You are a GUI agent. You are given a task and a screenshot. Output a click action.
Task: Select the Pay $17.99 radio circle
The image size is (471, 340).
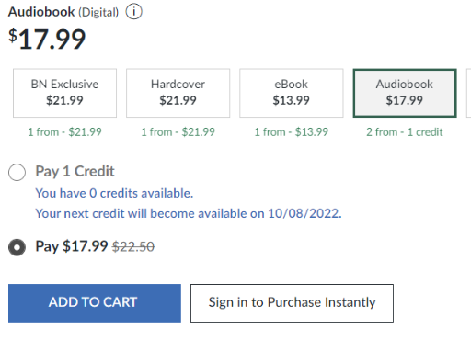[17, 247]
